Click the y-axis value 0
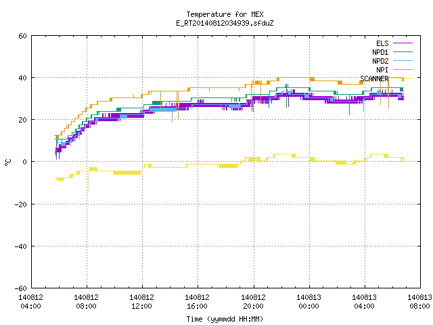433x325 pixels. coord(24,162)
